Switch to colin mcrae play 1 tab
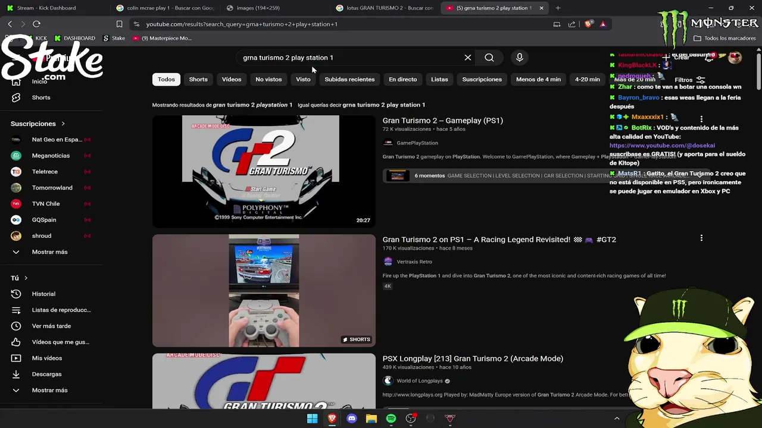762x428 pixels. pyautogui.click(x=167, y=8)
